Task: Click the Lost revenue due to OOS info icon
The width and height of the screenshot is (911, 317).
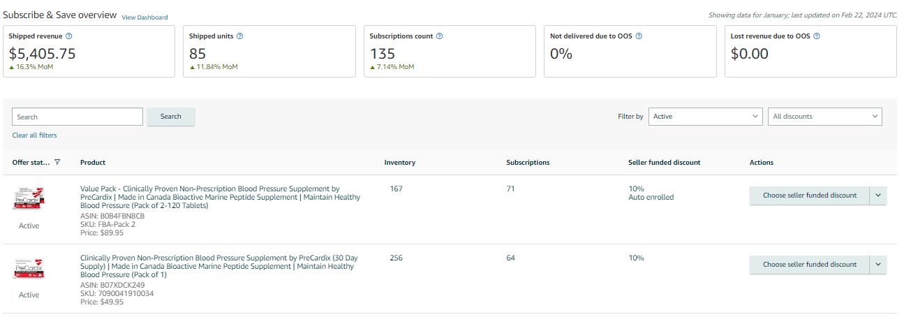Action: point(817,36)
